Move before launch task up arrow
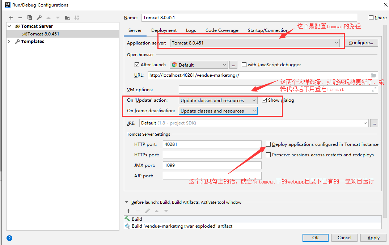 pos(157,211)
